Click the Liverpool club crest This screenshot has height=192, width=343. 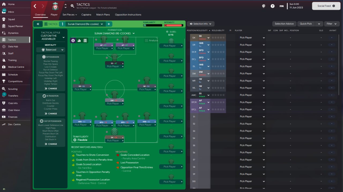click(55, 6)
